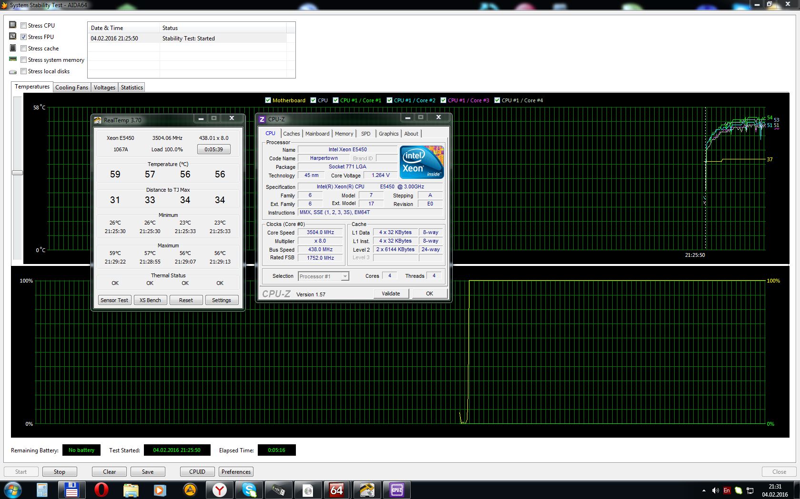
Task: Open the Caches tab in CPU-Z
Action: [x=292, y=134]
